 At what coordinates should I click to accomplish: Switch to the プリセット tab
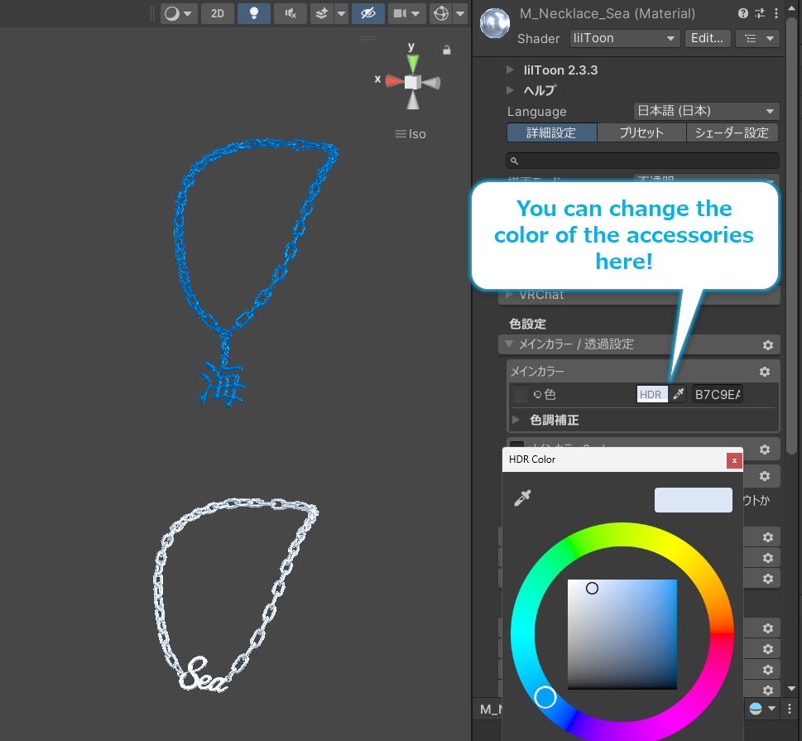pos(641,132)
